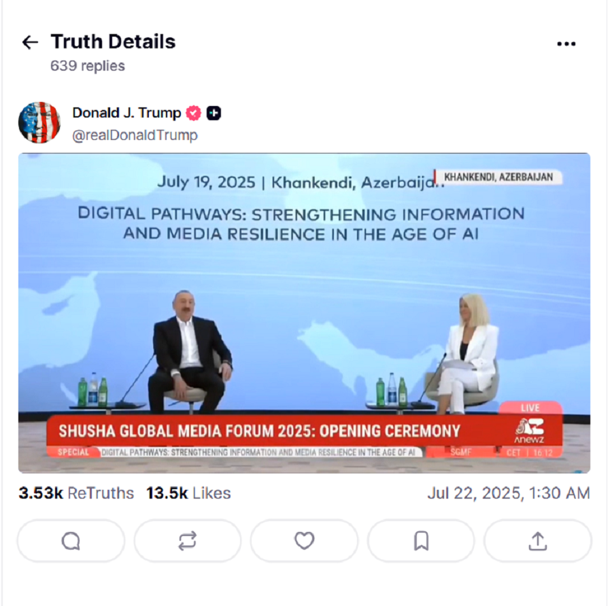The width and height of the screenshot is (612, 606).
Task: Bookmark this Truth post
Action: click(421, 541)
